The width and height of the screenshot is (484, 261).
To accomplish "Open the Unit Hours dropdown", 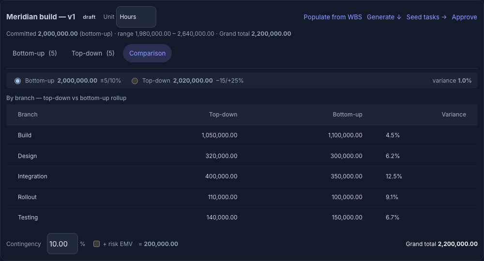I will click(x=136, y=17).
